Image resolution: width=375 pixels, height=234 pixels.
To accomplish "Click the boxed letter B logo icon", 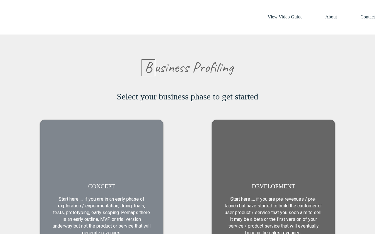I will tap(148, 68).
